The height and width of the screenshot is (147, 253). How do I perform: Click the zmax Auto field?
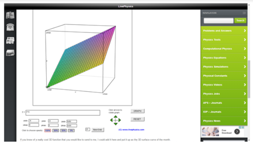(72, 125)
